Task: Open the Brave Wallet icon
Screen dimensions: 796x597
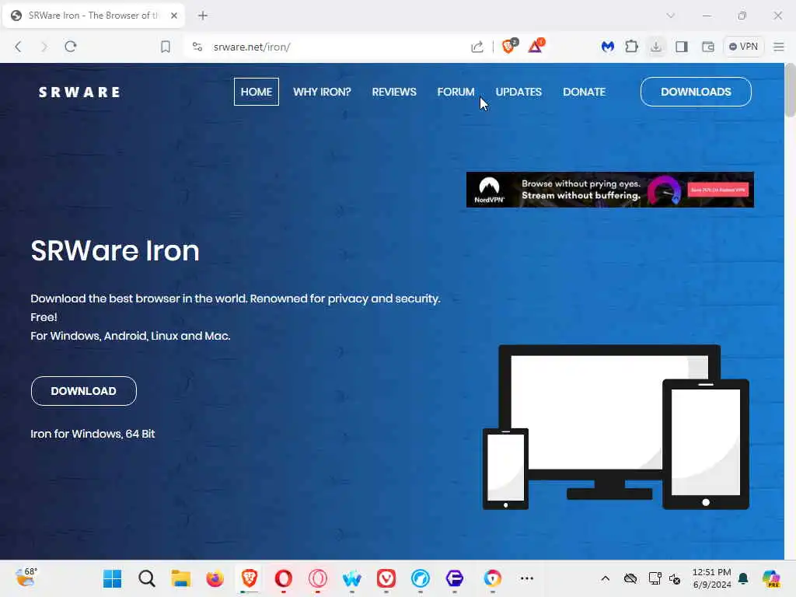Action: tap(707, 47)
